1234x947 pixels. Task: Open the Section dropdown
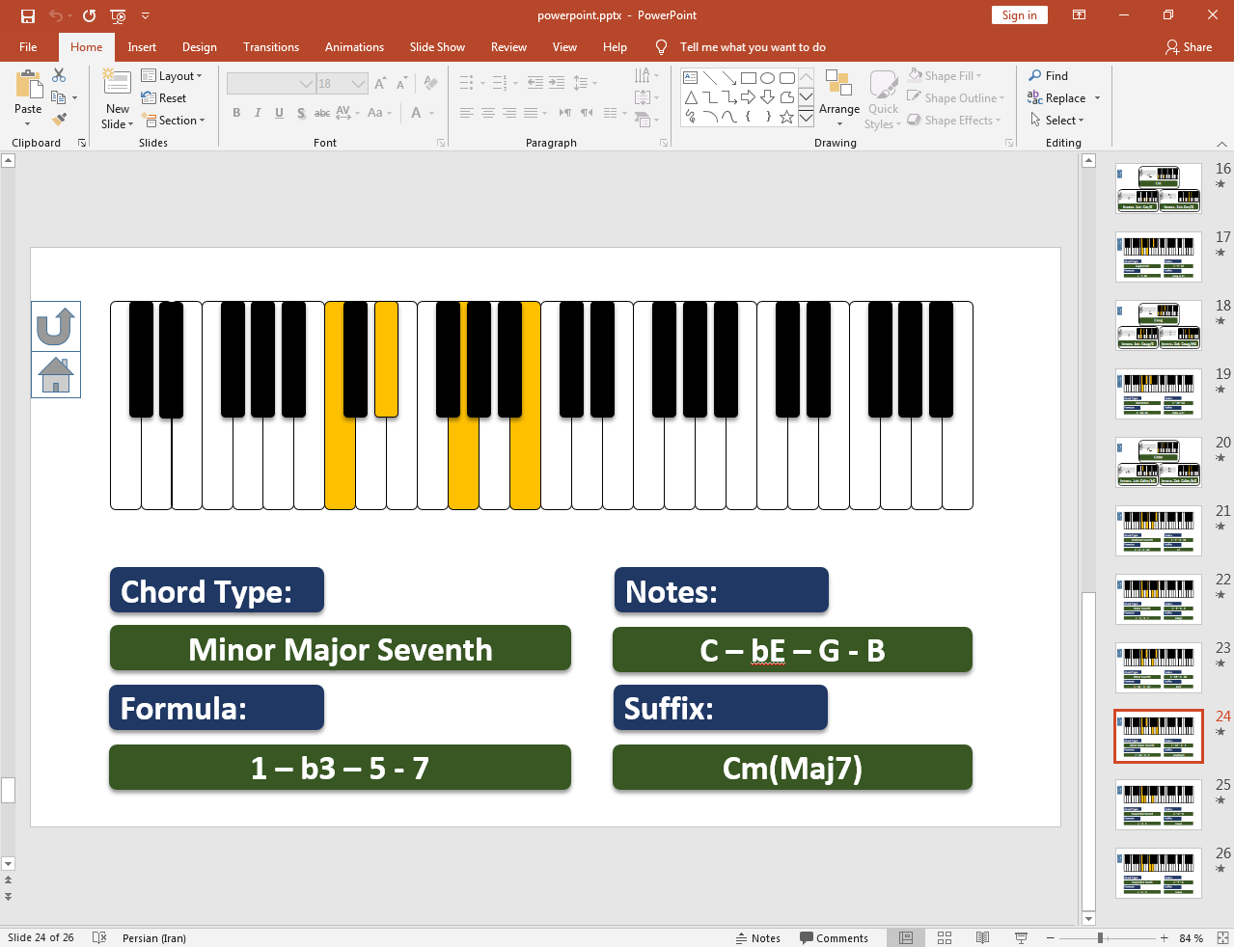coord(174,121)
